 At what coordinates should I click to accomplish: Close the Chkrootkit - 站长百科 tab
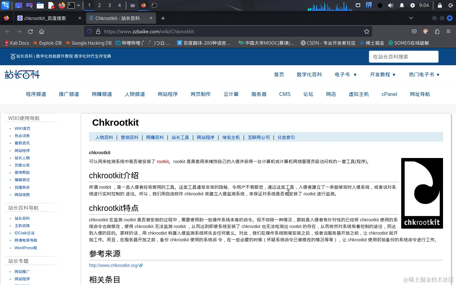(x=151, y=18)
